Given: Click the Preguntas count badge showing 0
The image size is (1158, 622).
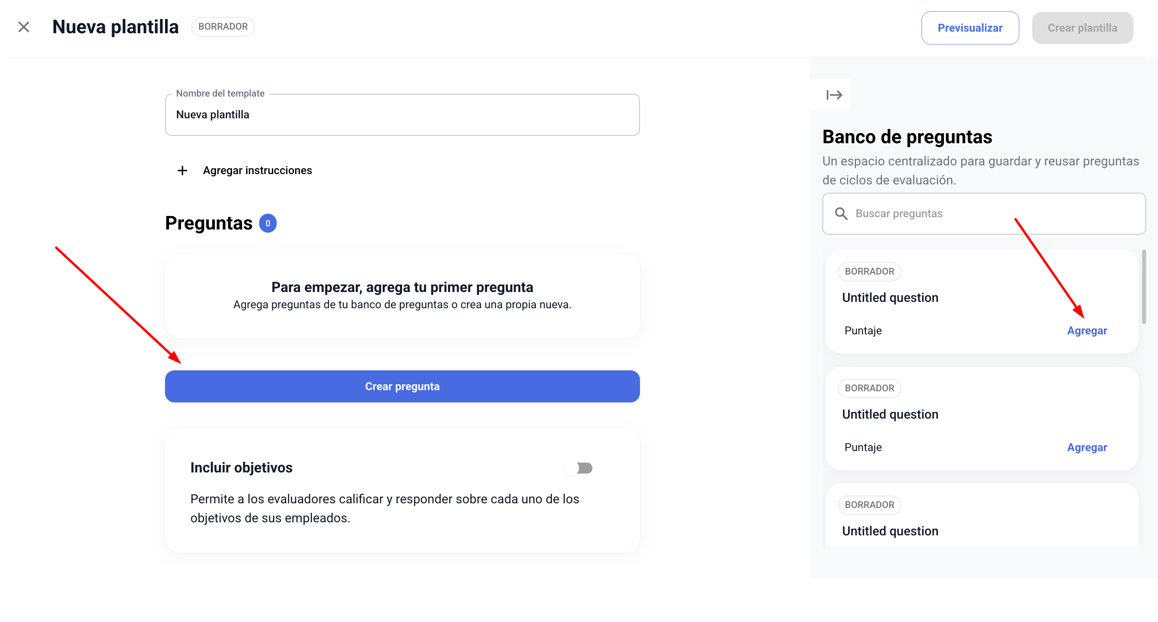Looking at the screenshot, I should 268,224.
